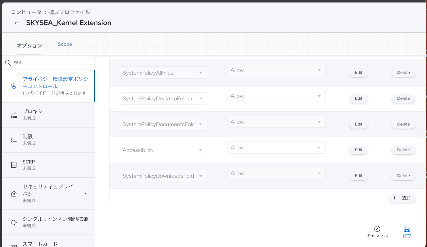Open Allow dropdown in Accessibility row
The height and width of the screenshot is (247, 427).
click(277, 148)
